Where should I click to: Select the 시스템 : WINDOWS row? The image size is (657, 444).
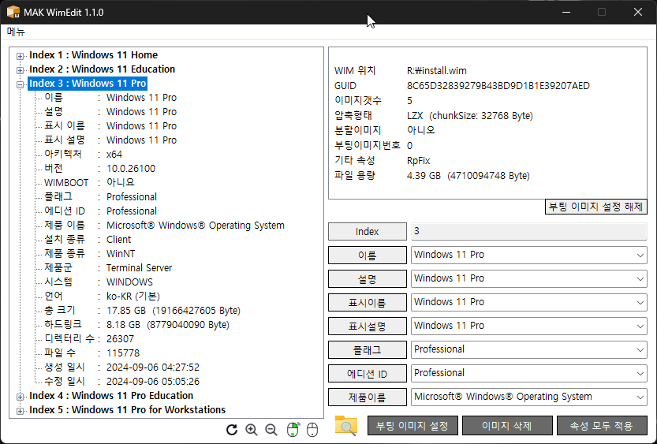coord(99,282)
